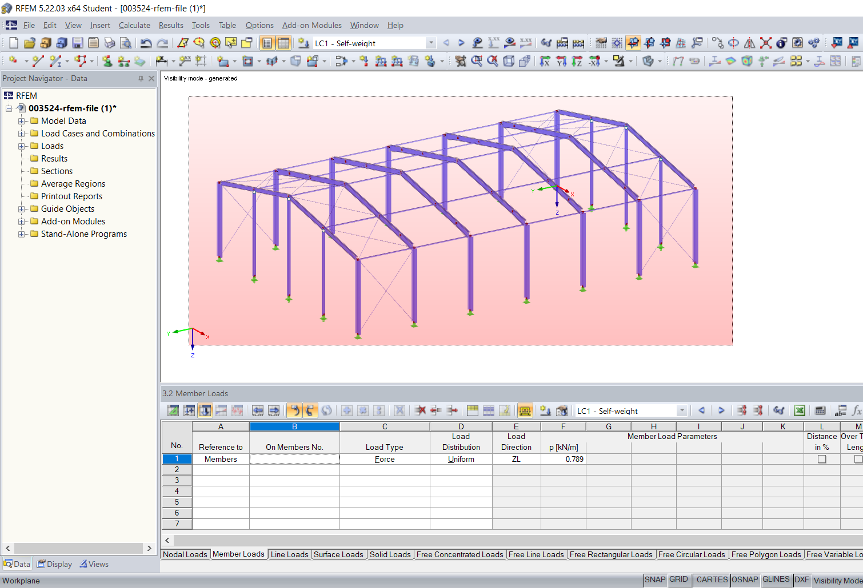Open the Results menu
The width and height of the screenshot is (863, 588).
point(171,25)
